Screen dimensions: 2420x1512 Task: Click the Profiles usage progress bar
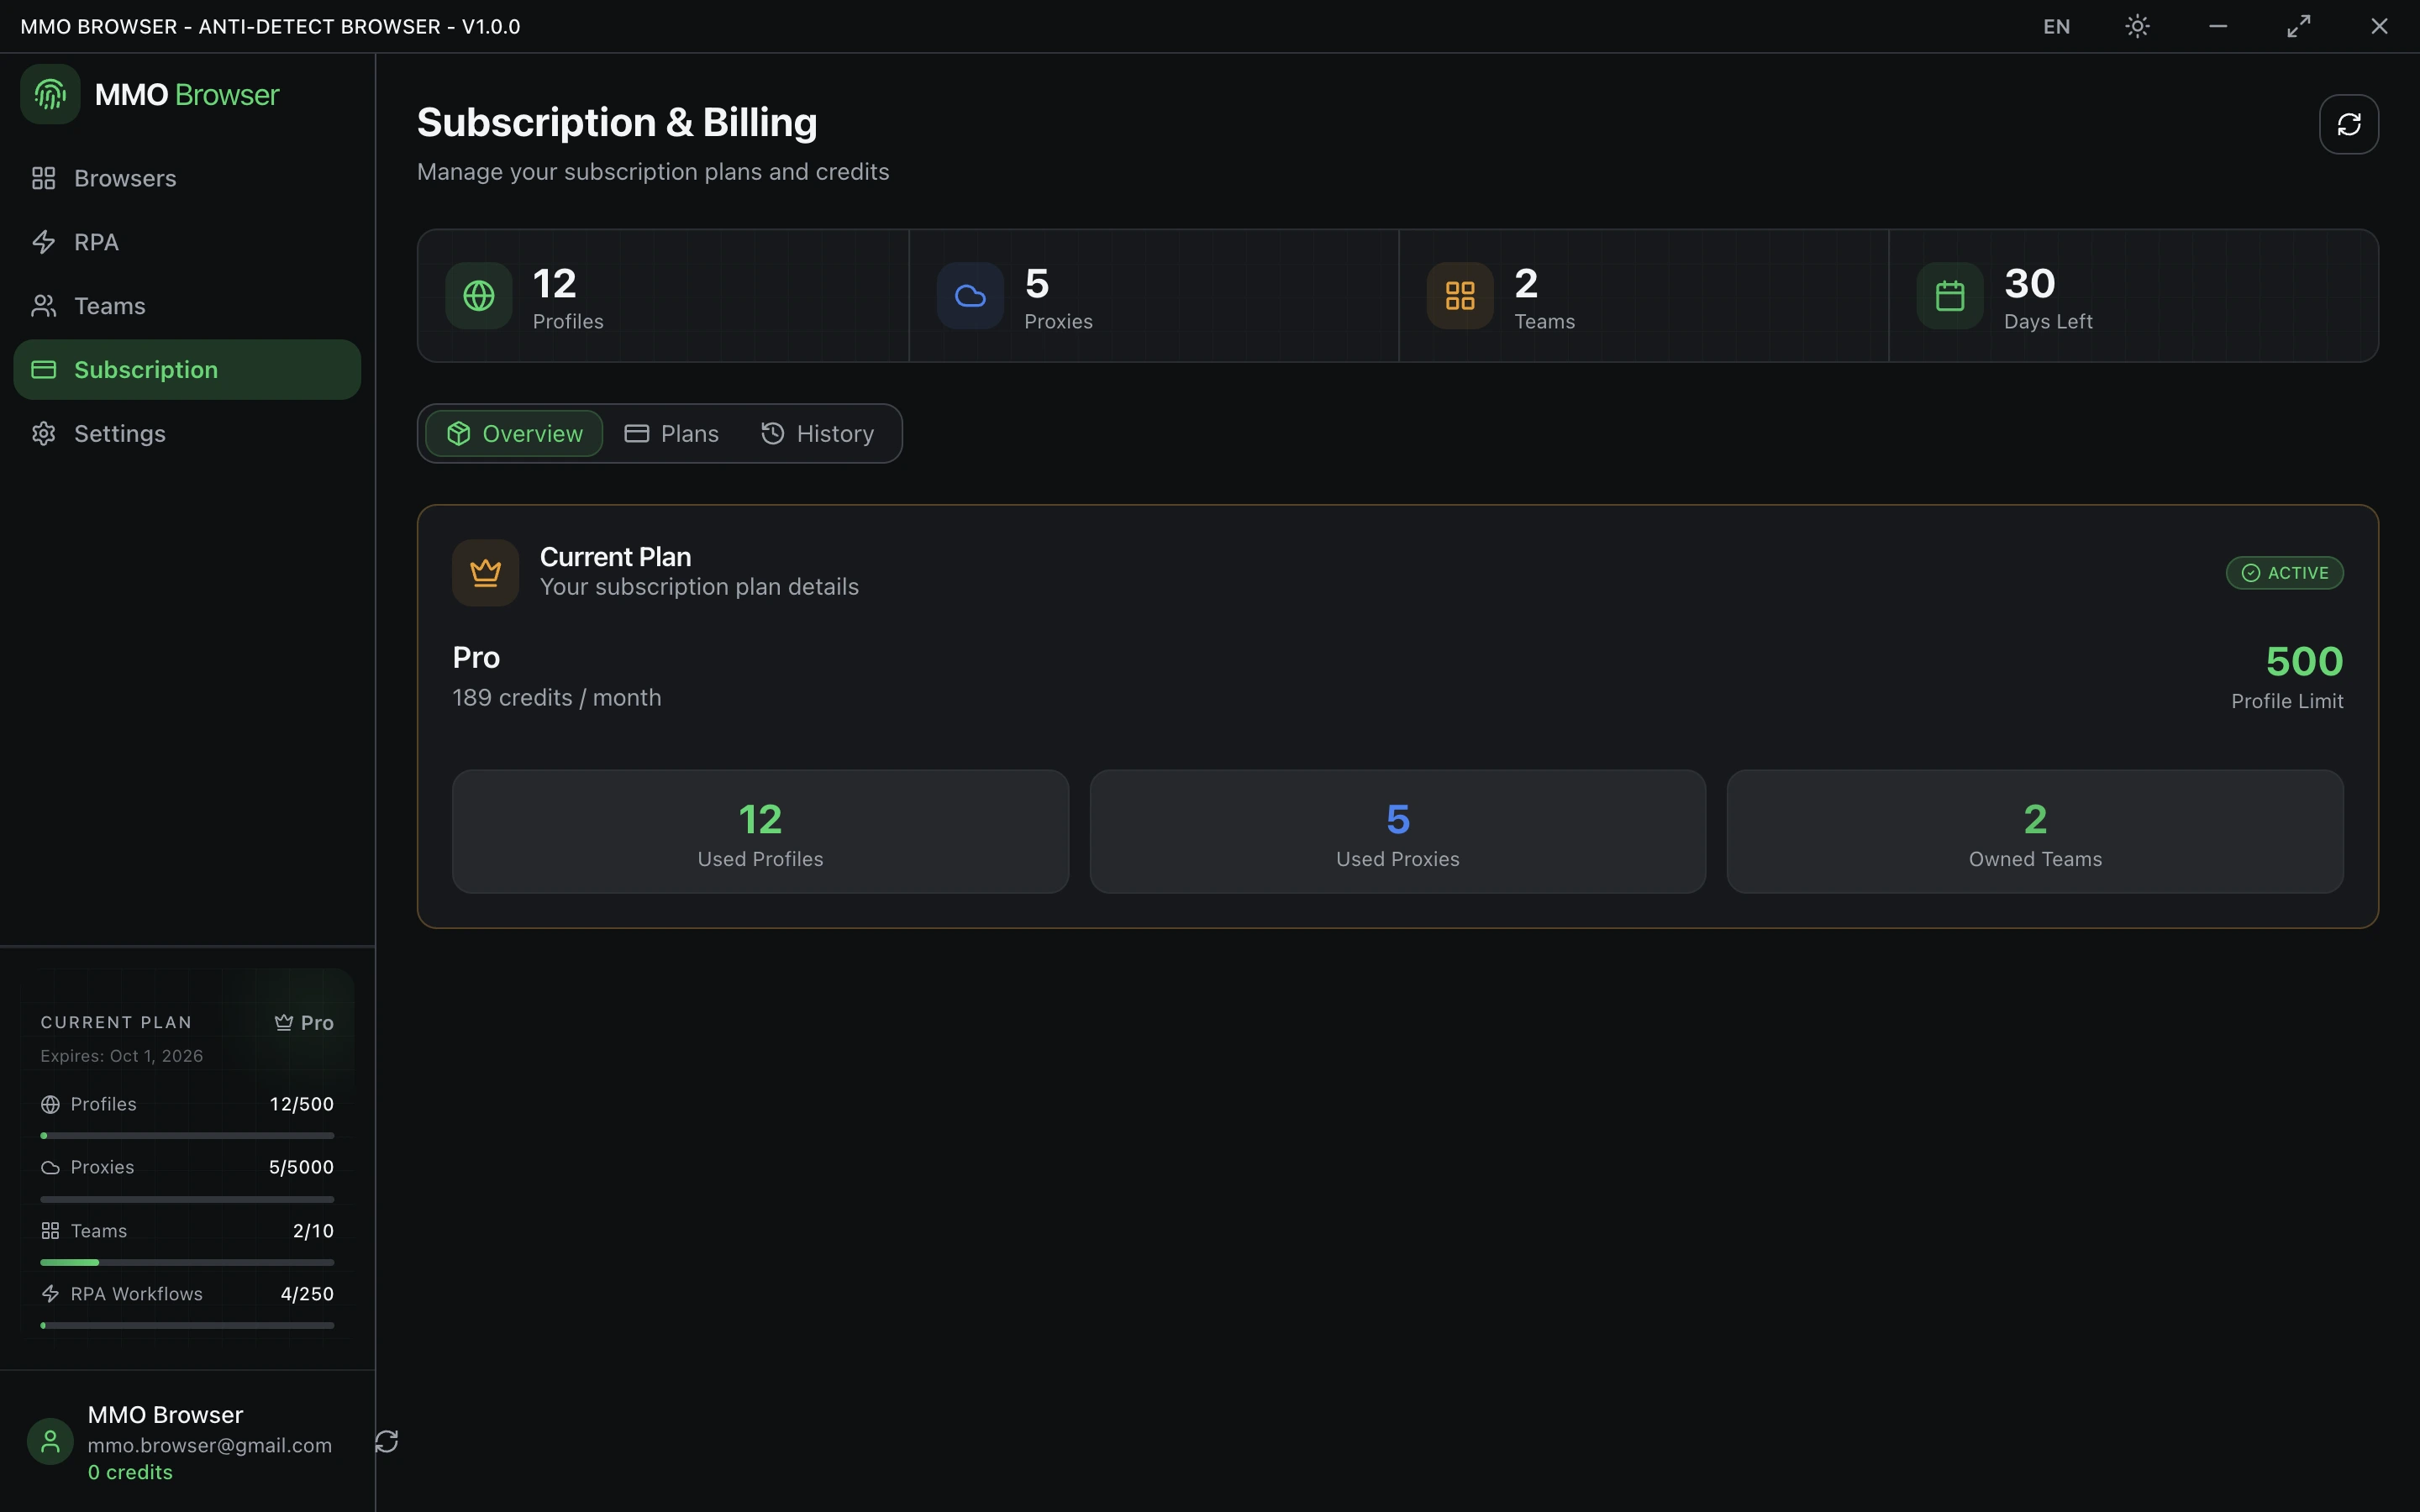click(x=187, y=1136)
